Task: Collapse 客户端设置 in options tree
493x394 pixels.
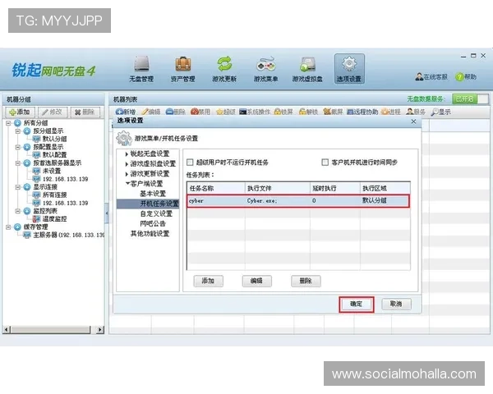Action: click(x=127, y=183)
